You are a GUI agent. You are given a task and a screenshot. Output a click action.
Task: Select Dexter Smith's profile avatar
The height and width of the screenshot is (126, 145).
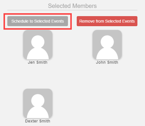[38, 103]
